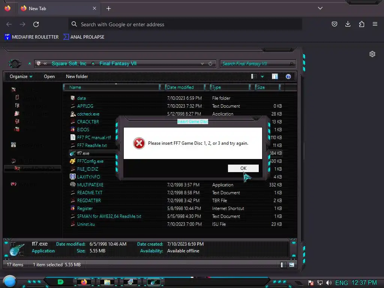Screen dimensions: 384x288
Task: Open the Start orb on the taskbar
Action: click(x=10, y=281)
